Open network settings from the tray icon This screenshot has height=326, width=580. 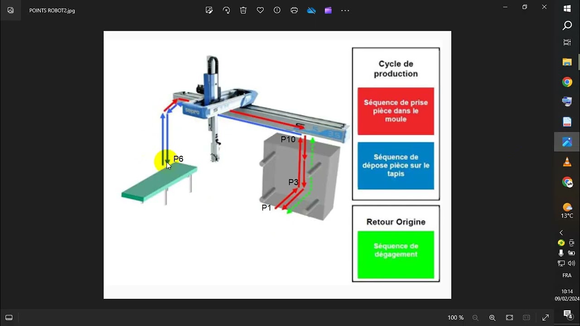561,263
